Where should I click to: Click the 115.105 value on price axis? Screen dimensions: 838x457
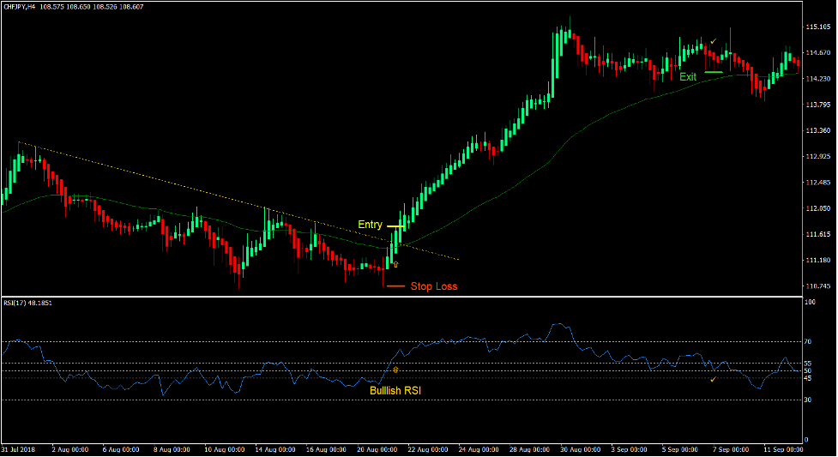coord(817,27)
